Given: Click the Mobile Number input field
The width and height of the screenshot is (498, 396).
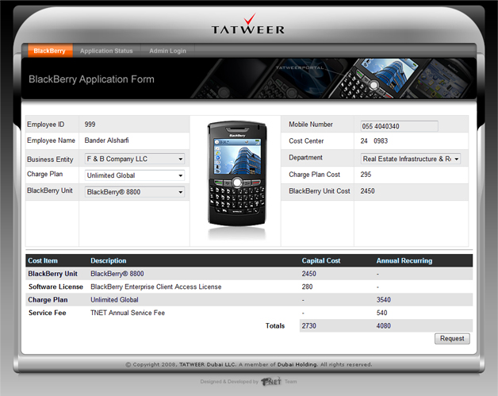Looking at the screenshot, I should point(399,126).
